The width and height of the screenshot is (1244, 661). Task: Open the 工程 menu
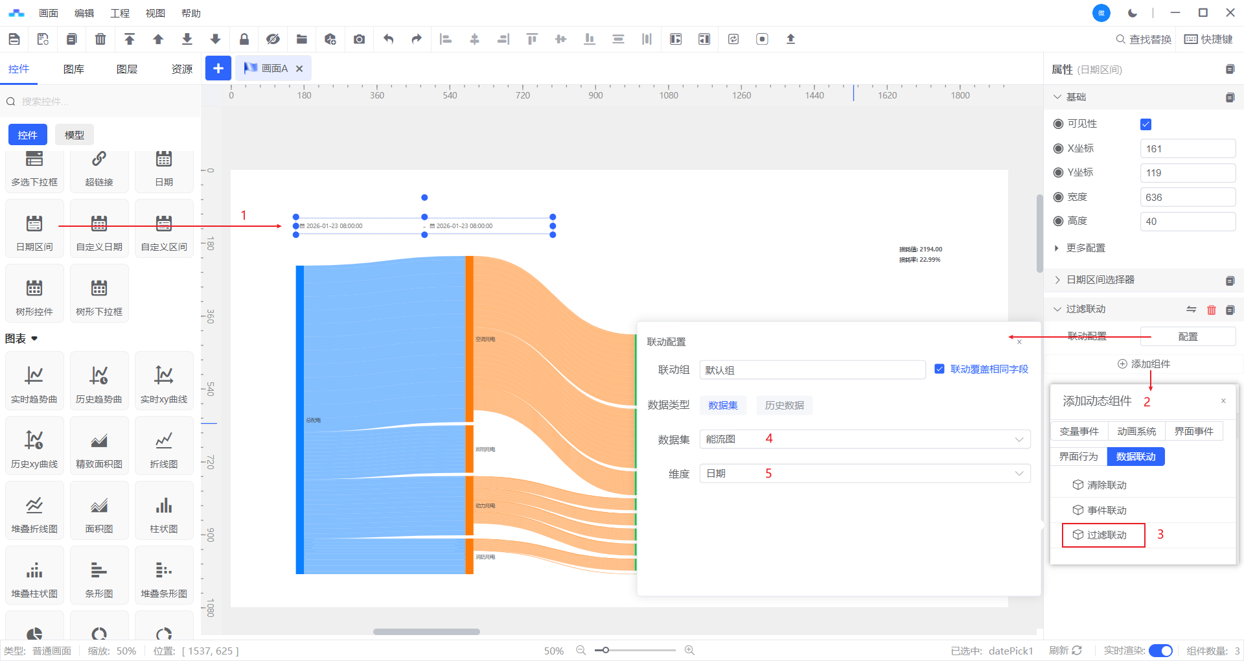[x=120, y=13]
